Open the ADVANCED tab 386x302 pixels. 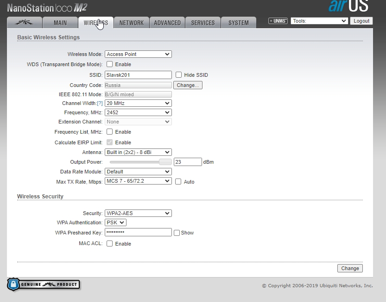[x=167, y=23]
